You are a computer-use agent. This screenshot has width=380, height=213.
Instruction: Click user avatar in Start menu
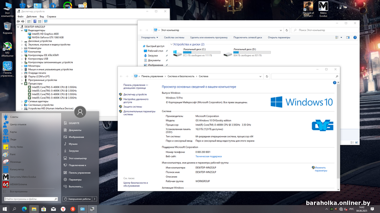click(x=80, y=112)
